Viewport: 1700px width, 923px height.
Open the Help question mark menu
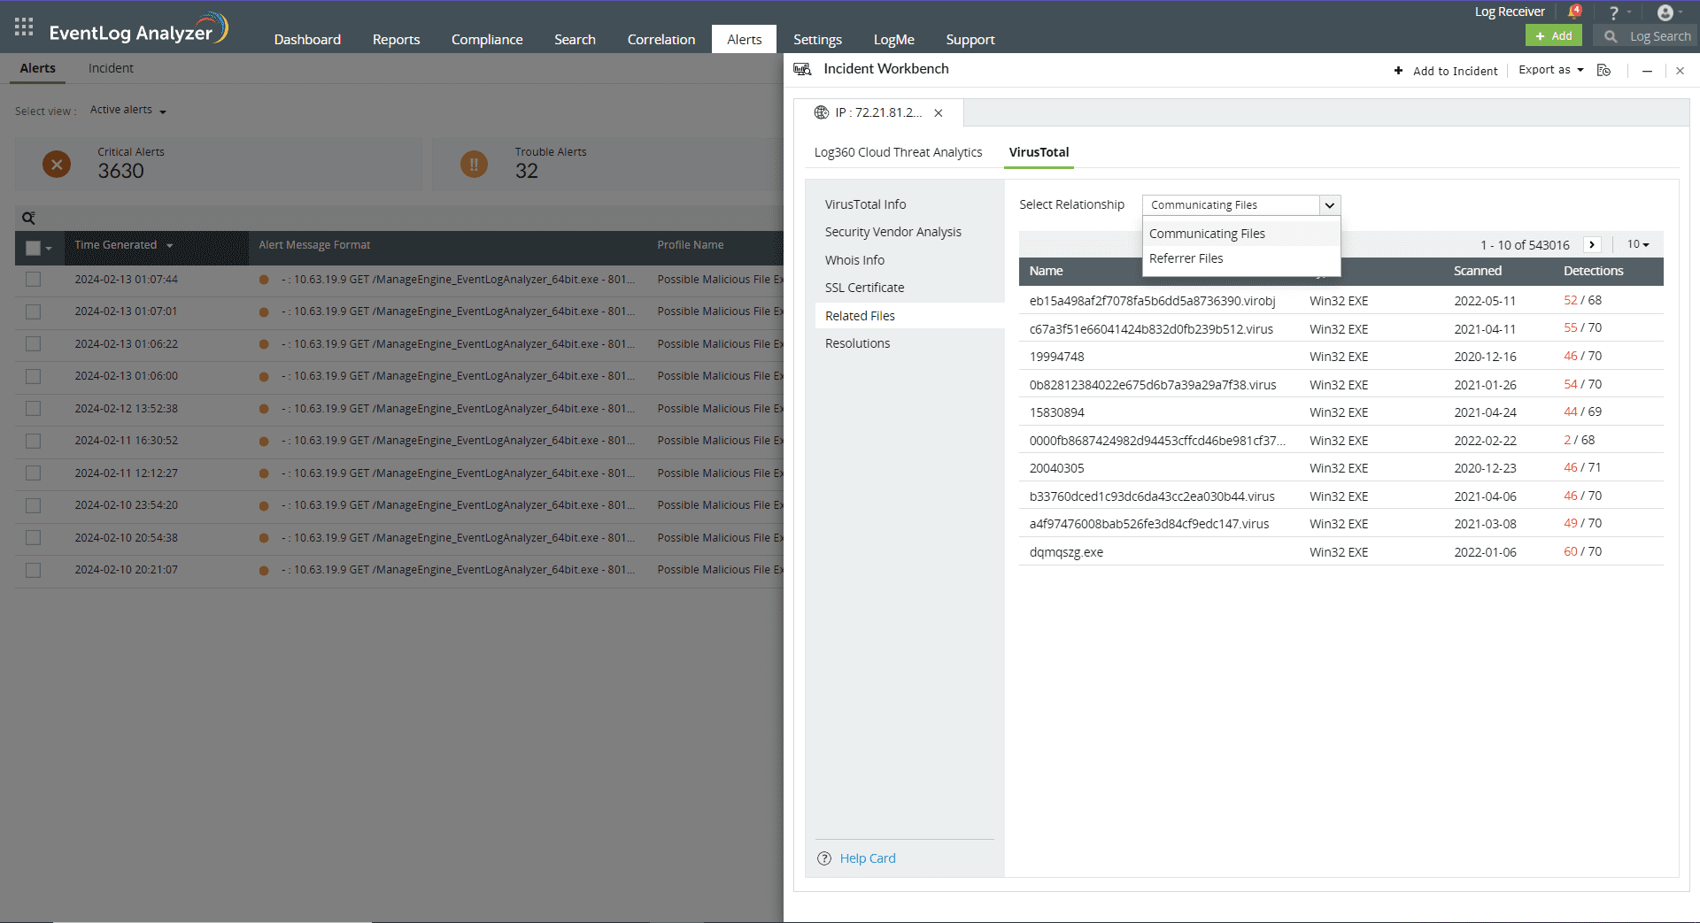[x=1615, y=12]
